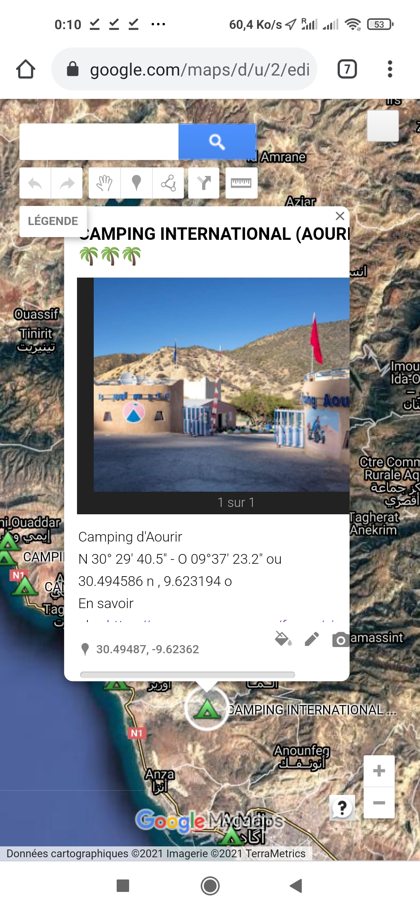Screen dimensions: 420x911
Task: Select the measure distance ruler tool
Action: point(241,183)
